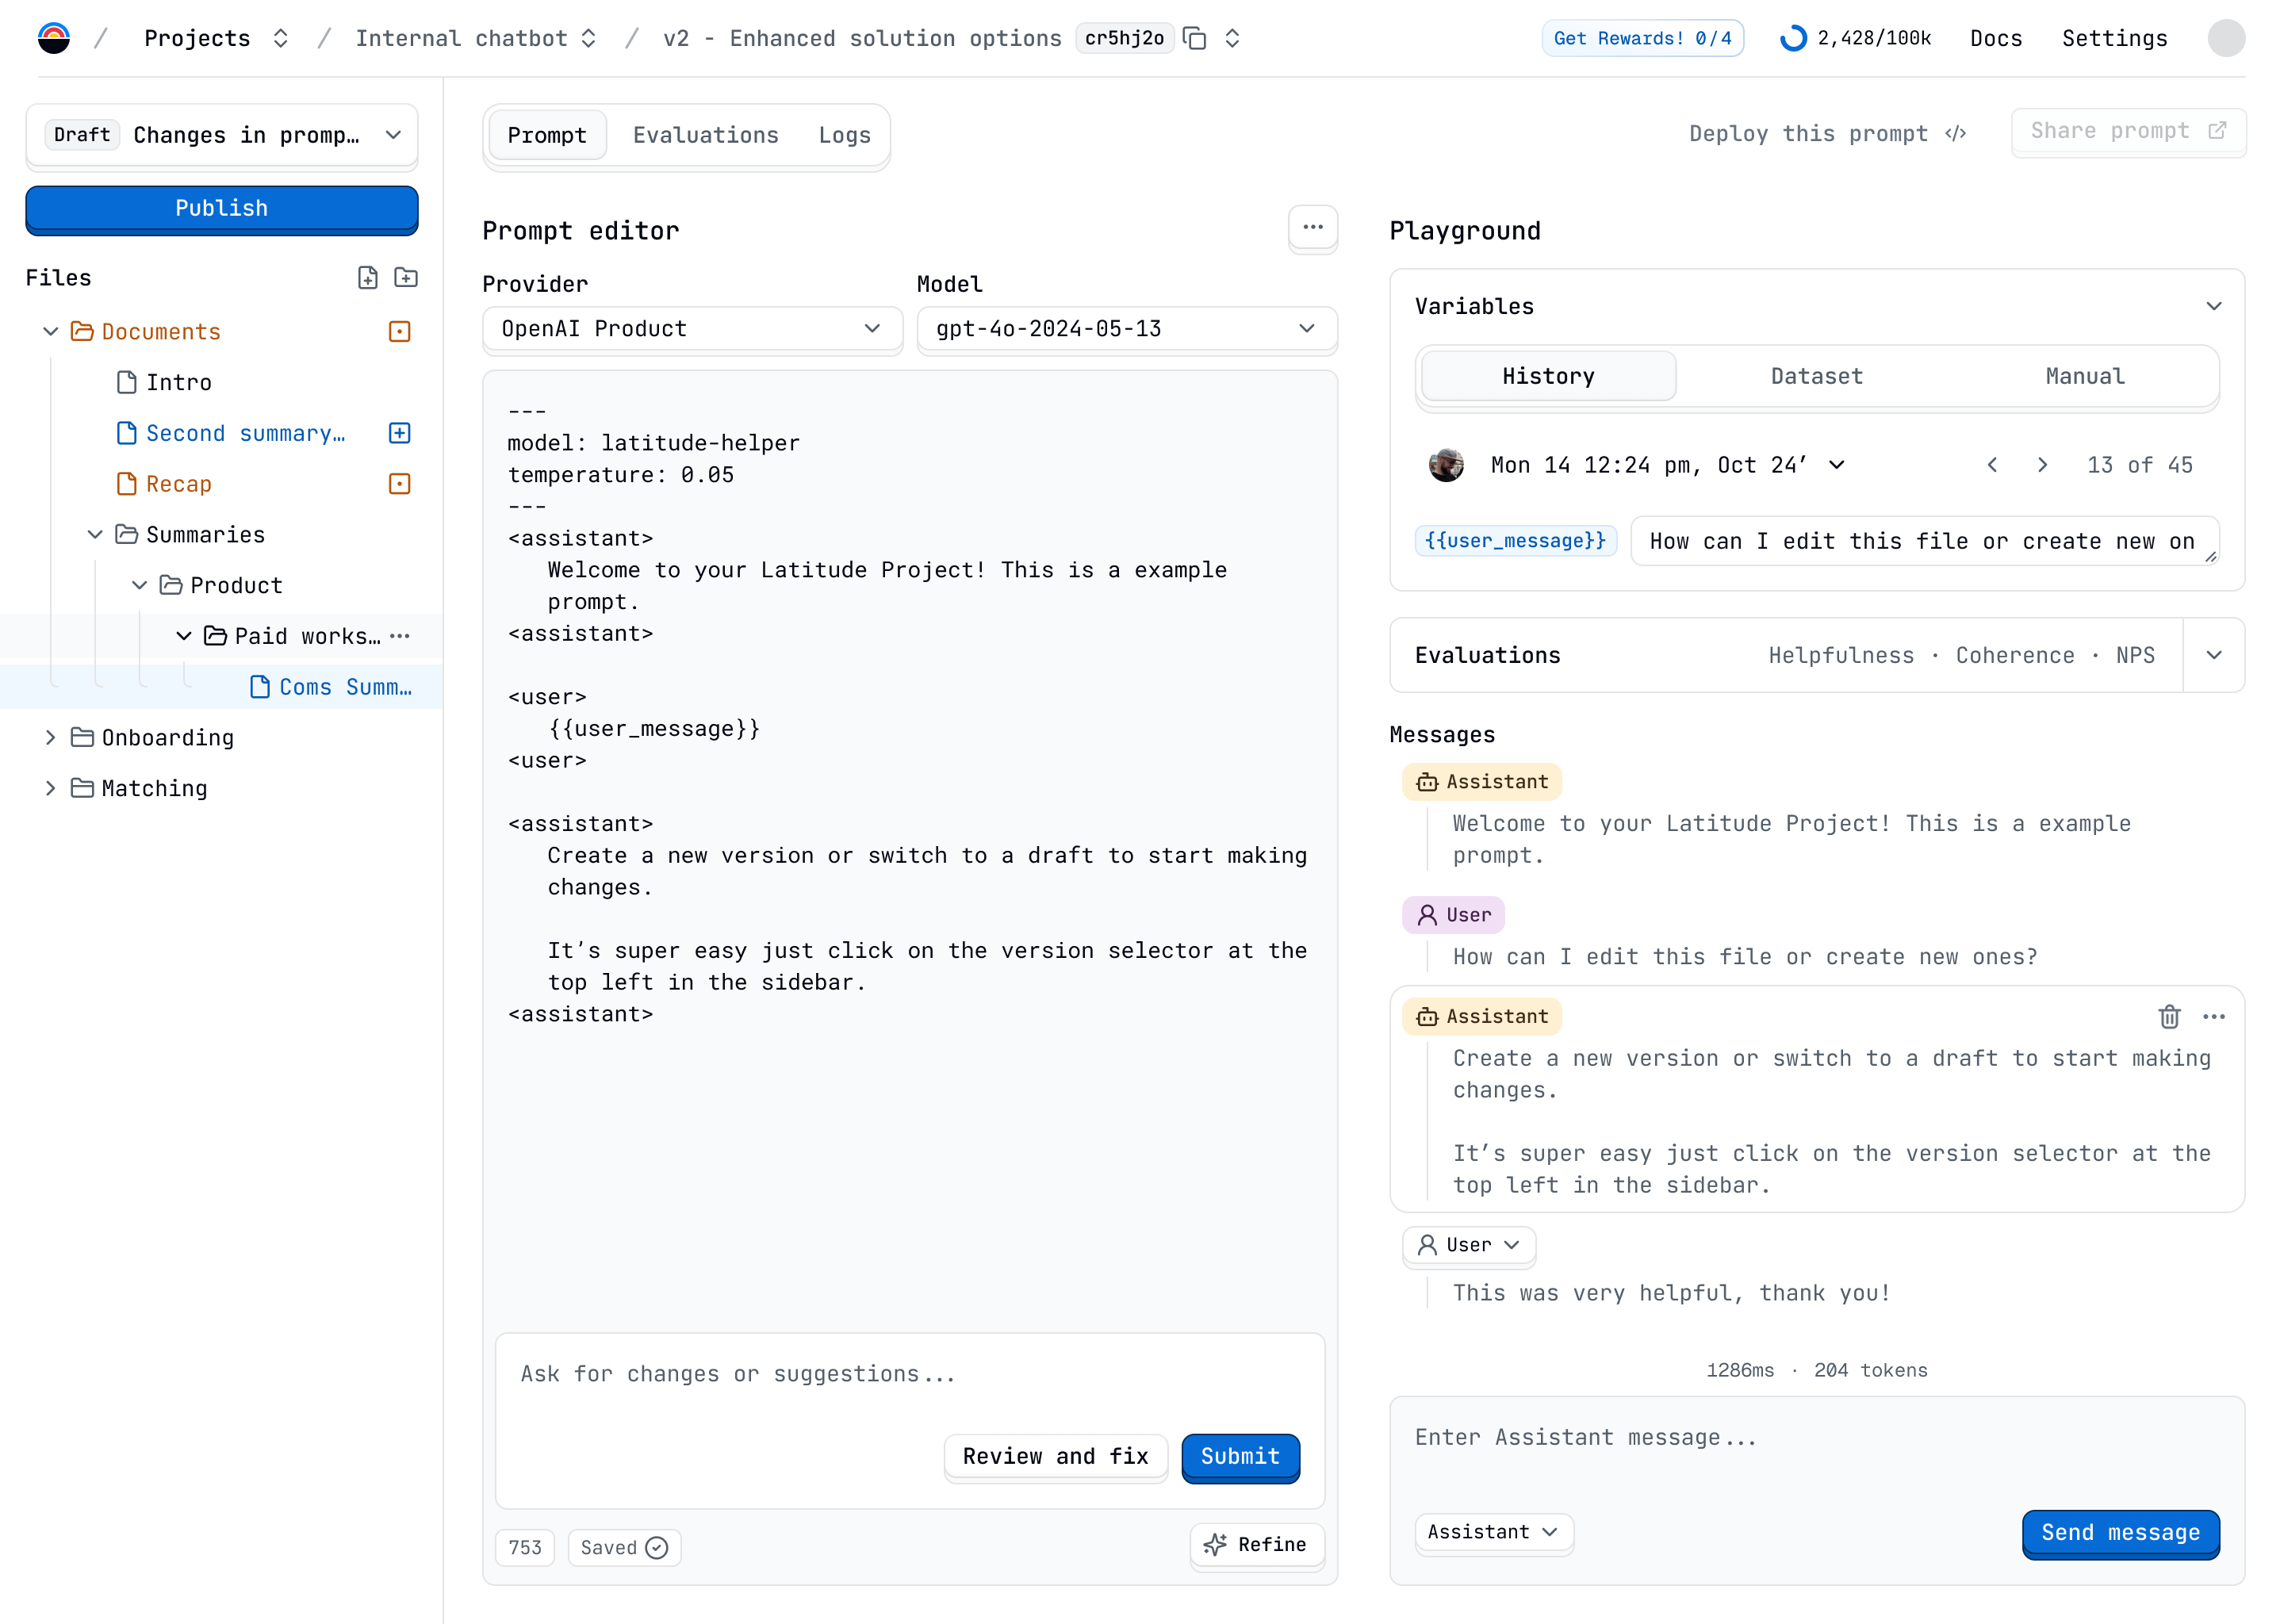
Task: Create a new folder in Files
Action: pos(406,277)
